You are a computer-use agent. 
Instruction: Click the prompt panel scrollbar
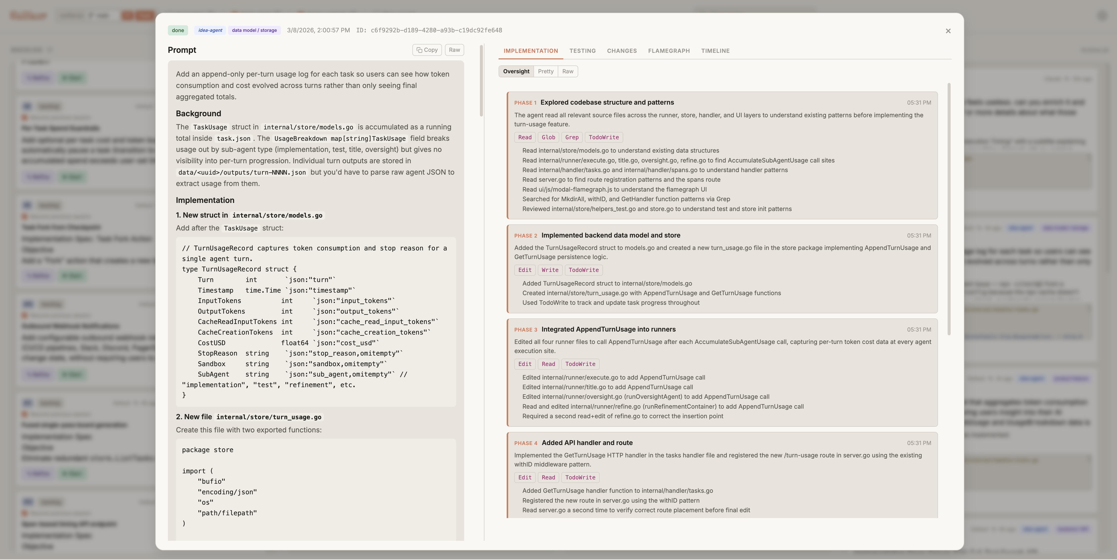pyautogui.click(x=481, y=87)
